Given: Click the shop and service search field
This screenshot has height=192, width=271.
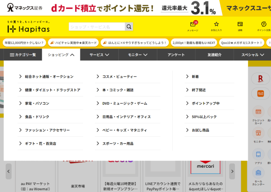Looking at the screenshot, I should [x=97, y=26].
